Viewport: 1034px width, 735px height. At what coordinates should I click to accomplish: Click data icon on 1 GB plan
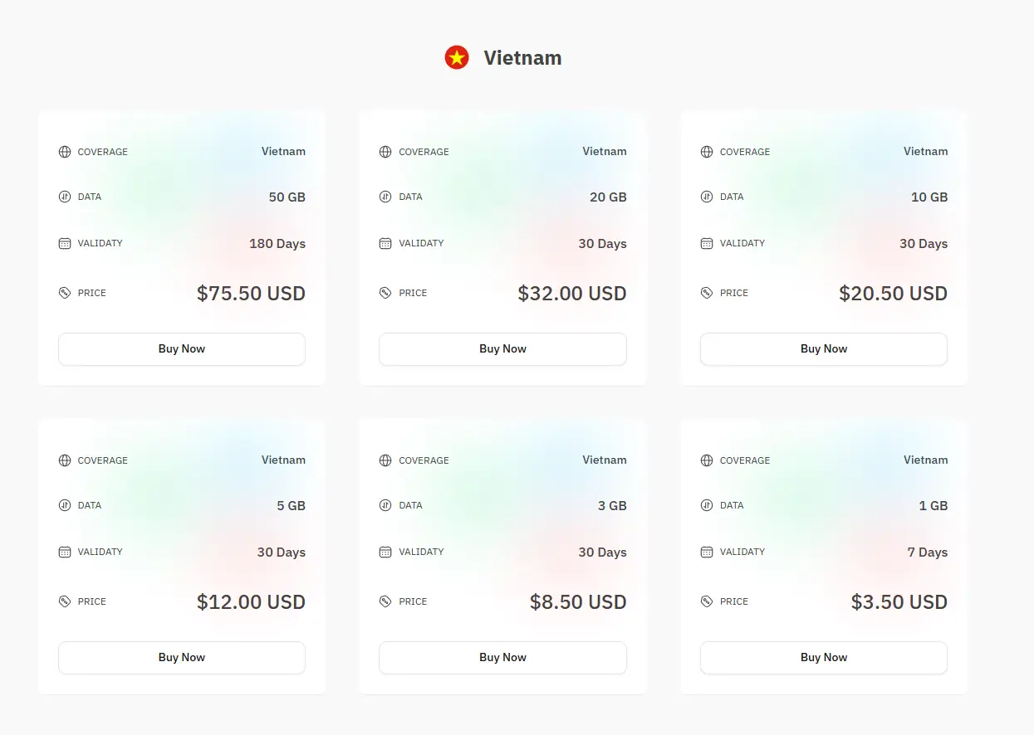pos(707,505)
